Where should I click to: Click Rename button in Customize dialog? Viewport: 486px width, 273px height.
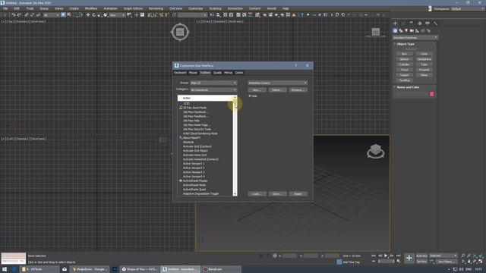click(298, 89)
